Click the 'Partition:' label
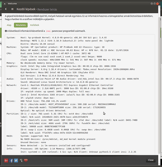 point(13,114)
